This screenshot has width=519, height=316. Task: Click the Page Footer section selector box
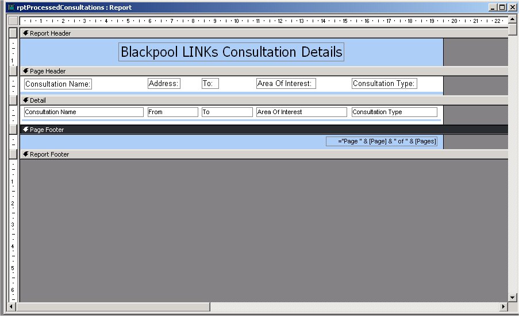tap(13, 130)
